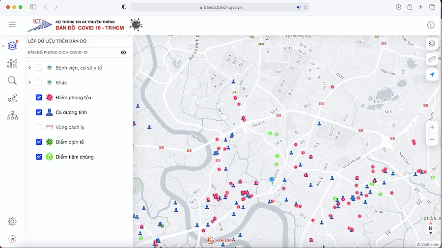Expand the Khác layer group
This screenshot has width=442, height=248.
29,83
